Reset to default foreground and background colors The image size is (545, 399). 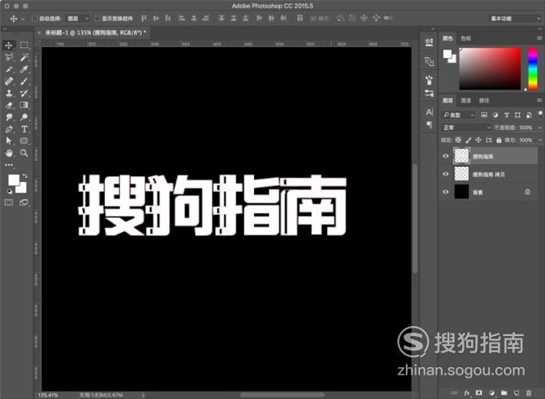9,191
